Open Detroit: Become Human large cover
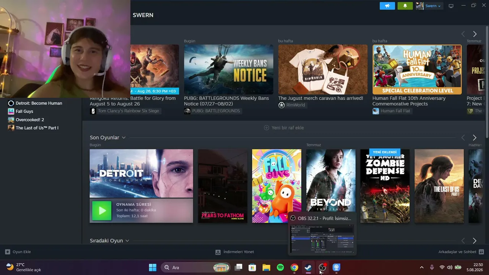Screen dimensions: 489x275 pyautogui.click(x=141, y=173)
